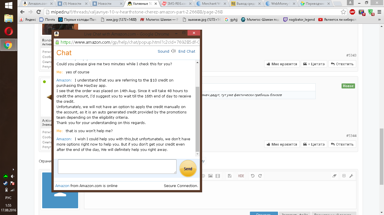Insert media video in the reply editor

pyautogui.click(x=218, y=176)
